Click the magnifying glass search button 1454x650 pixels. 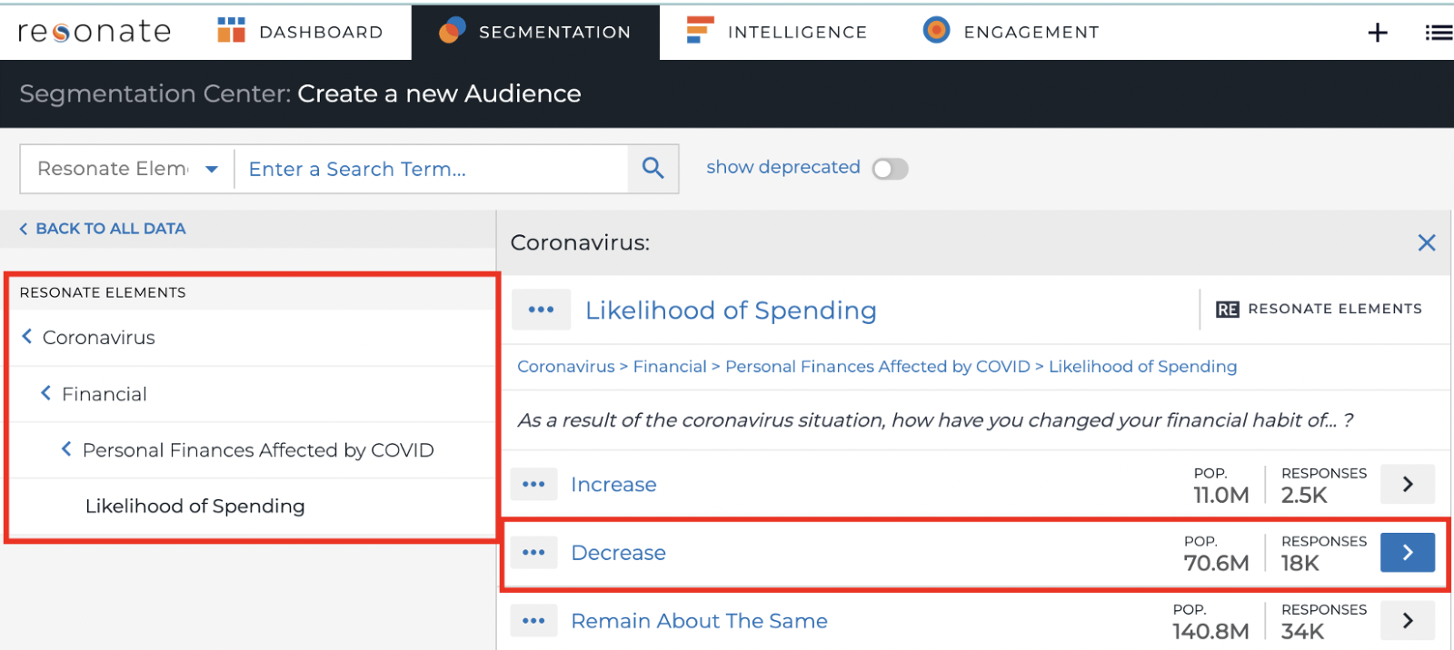[652, 169]
